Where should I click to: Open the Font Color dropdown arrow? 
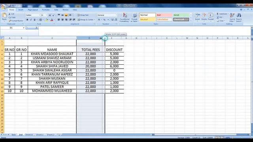54,20
